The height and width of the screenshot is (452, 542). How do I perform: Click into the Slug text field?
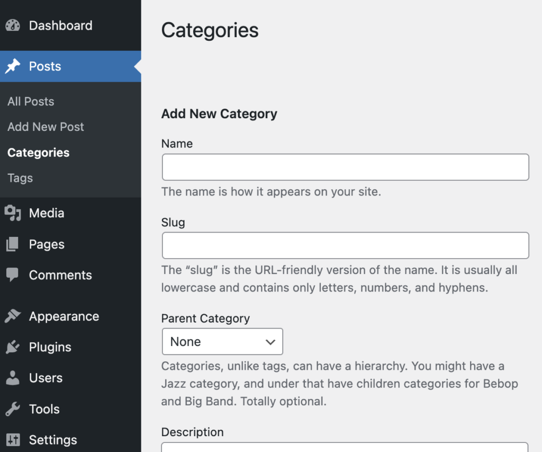tap(345, 245)
